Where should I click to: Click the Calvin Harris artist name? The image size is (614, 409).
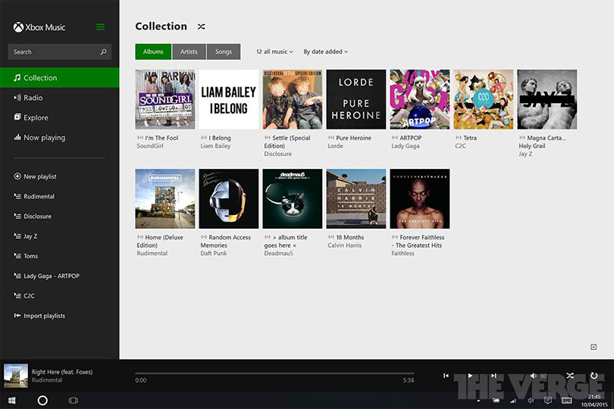345,245
